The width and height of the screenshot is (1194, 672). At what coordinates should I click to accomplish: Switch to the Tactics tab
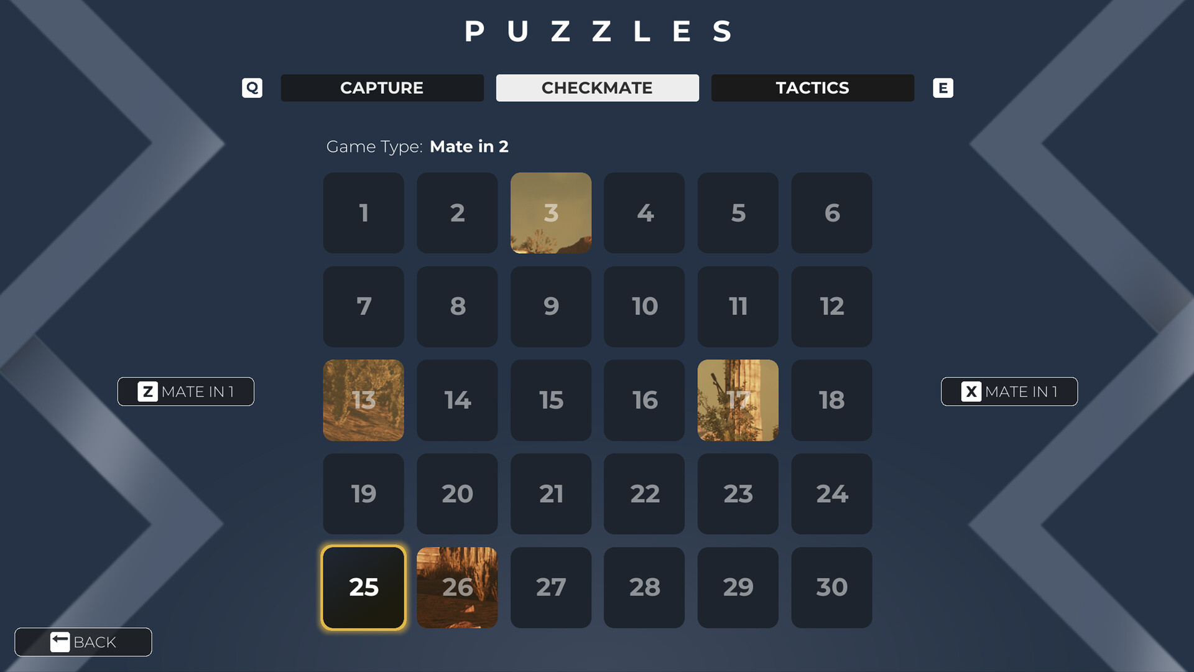click(x=813, y=88)
